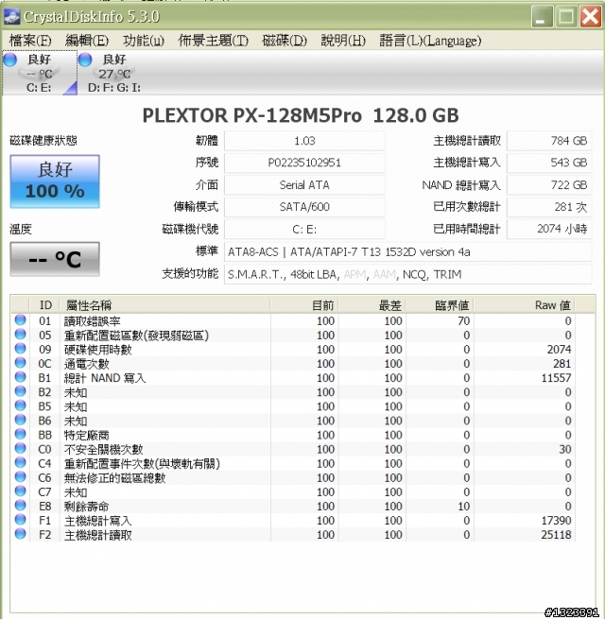Click the SATA/600 transfer mode field

304,207
